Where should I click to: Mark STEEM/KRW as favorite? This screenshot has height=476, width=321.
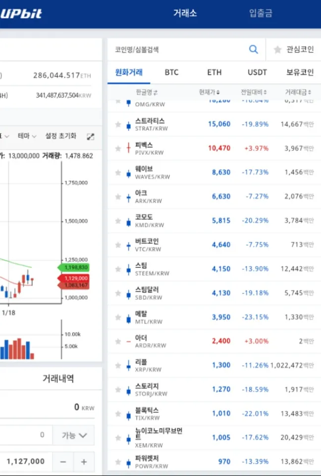[x=118, y=269]
